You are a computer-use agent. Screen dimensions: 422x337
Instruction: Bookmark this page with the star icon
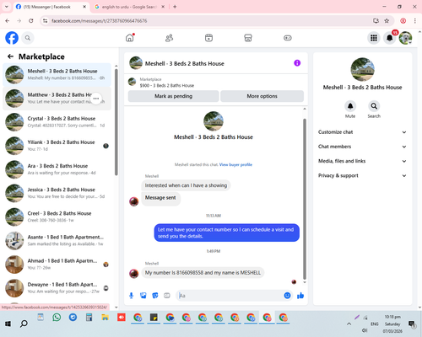tap(387, 21)
